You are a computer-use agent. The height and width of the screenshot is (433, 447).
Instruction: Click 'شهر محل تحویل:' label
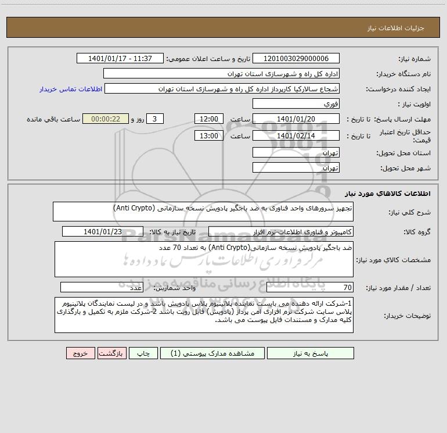pyautogui.click(x=406, y=168)
